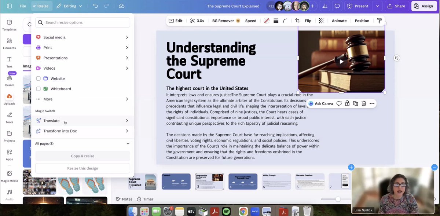Open Projects in the left sidebar

click(x=10, y=136)
